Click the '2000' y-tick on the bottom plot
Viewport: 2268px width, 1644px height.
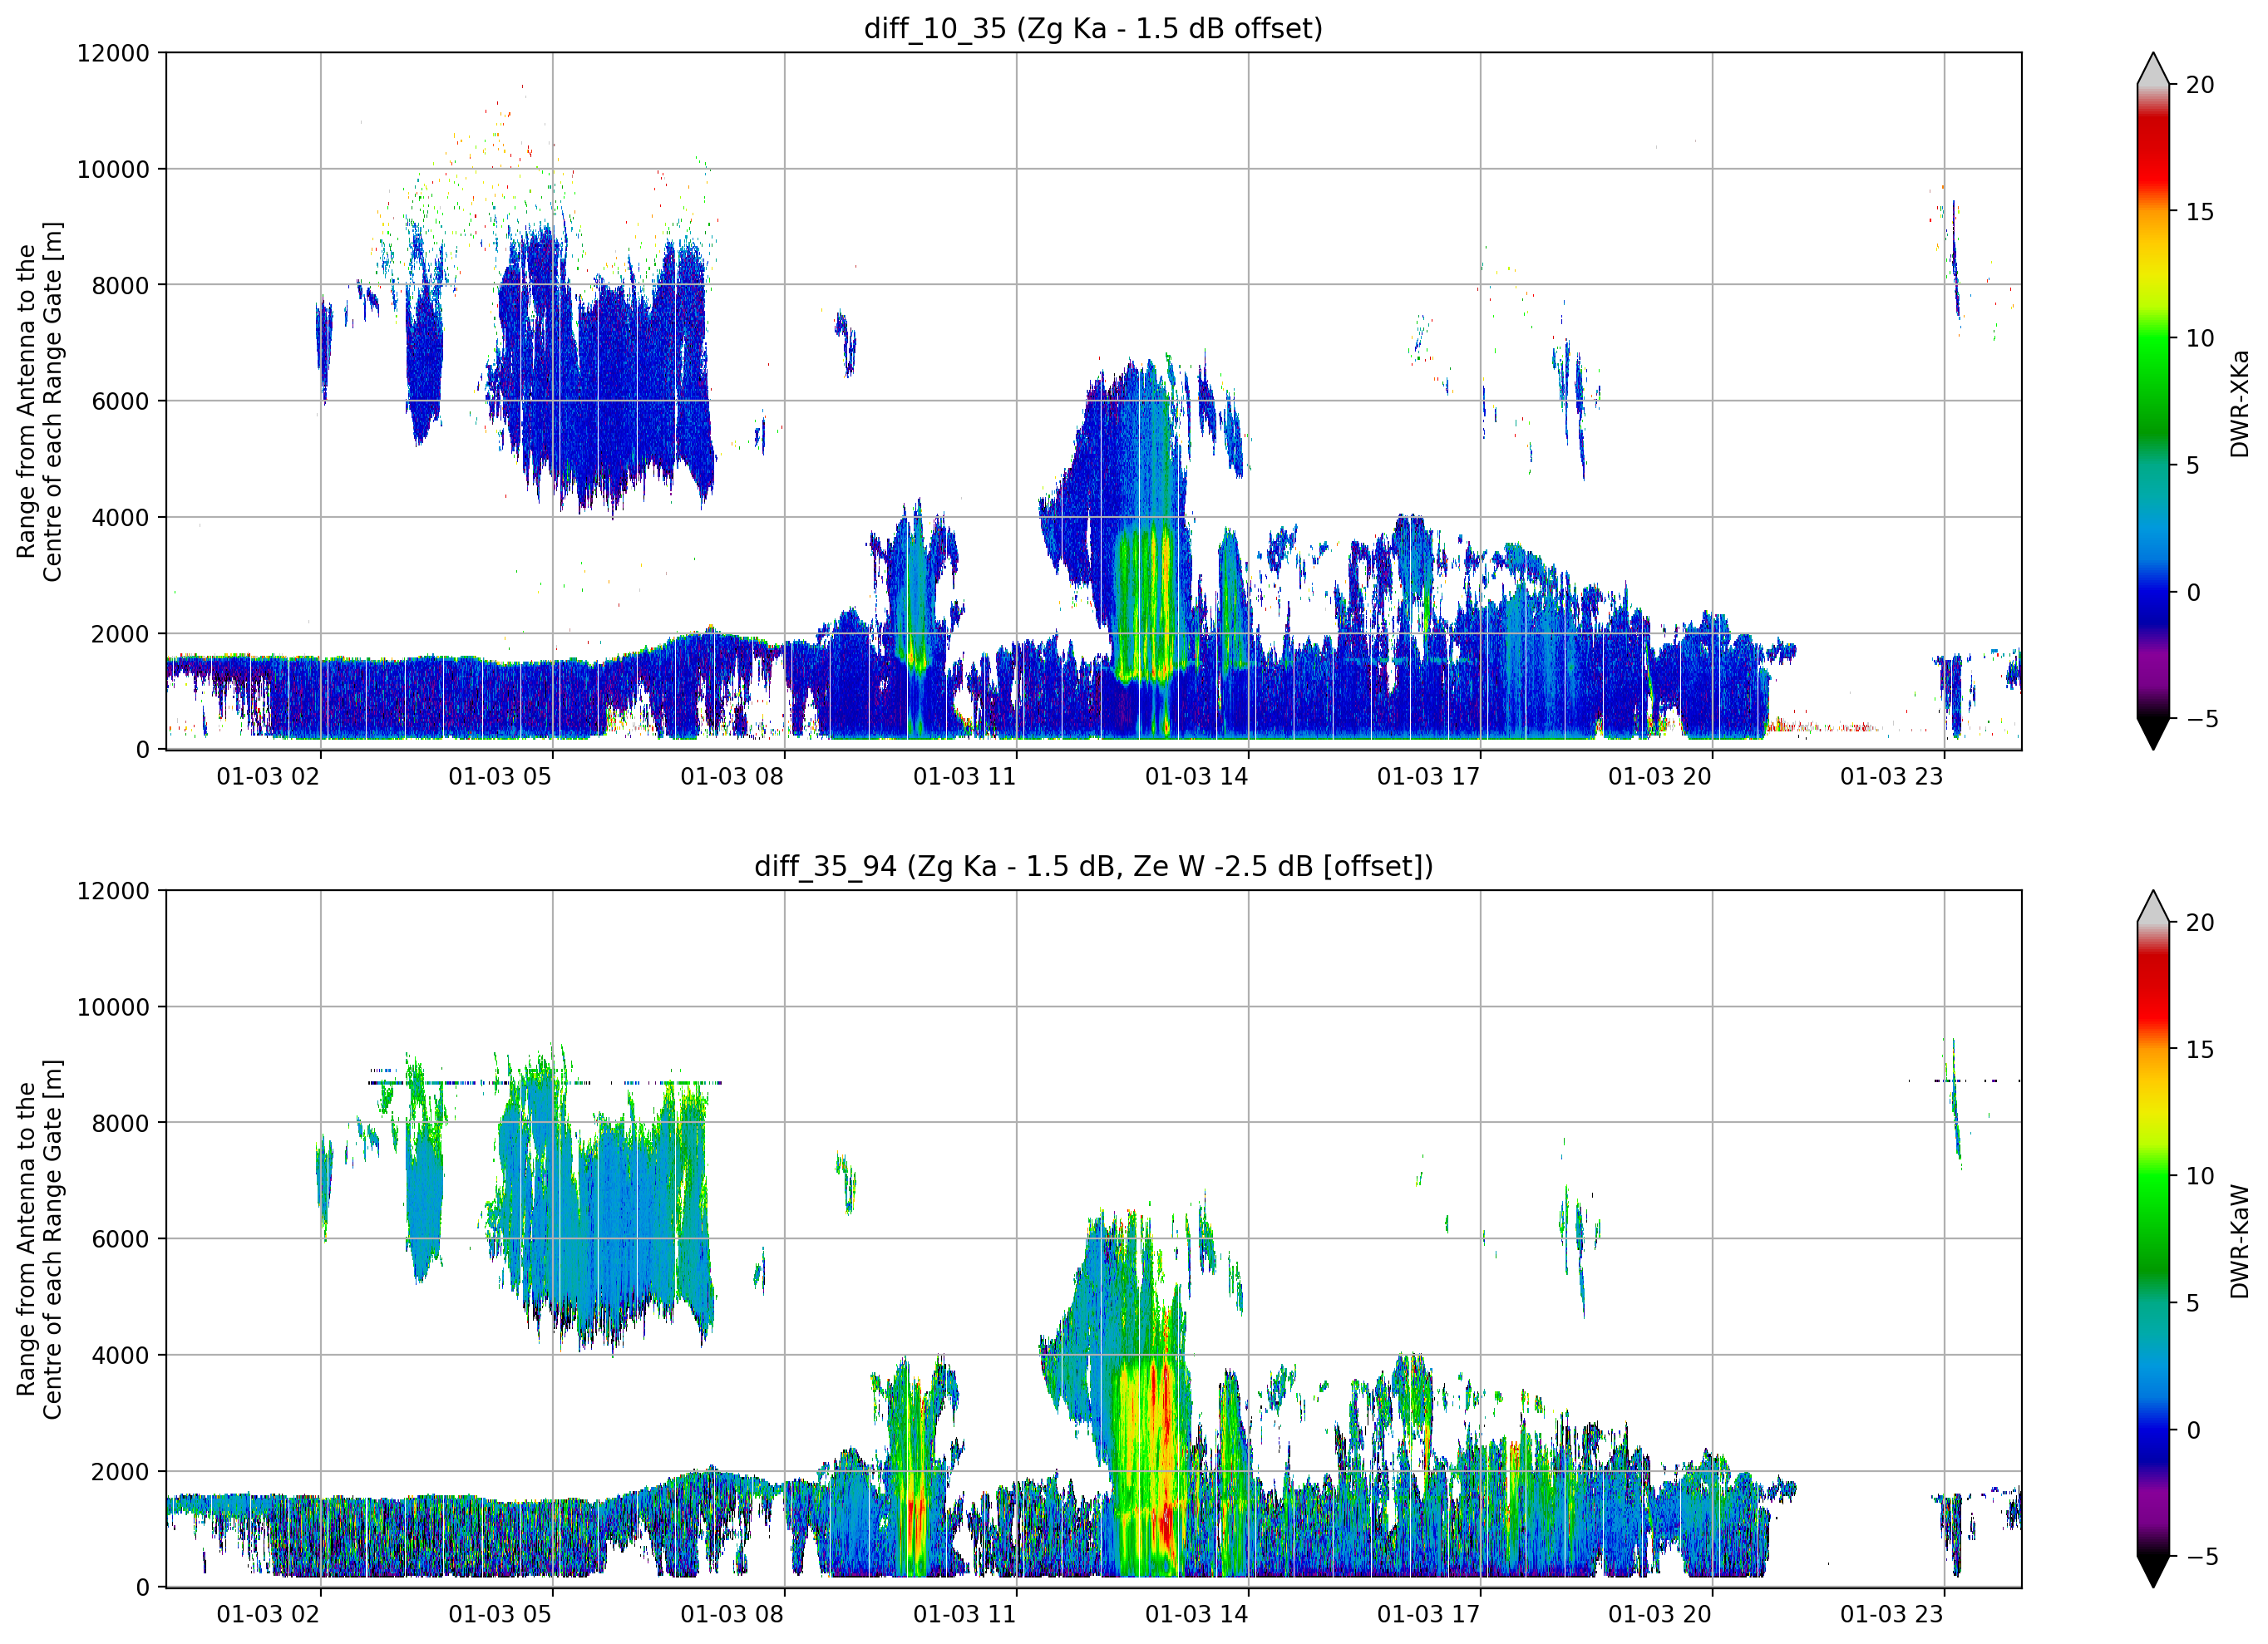point(120,1471)
